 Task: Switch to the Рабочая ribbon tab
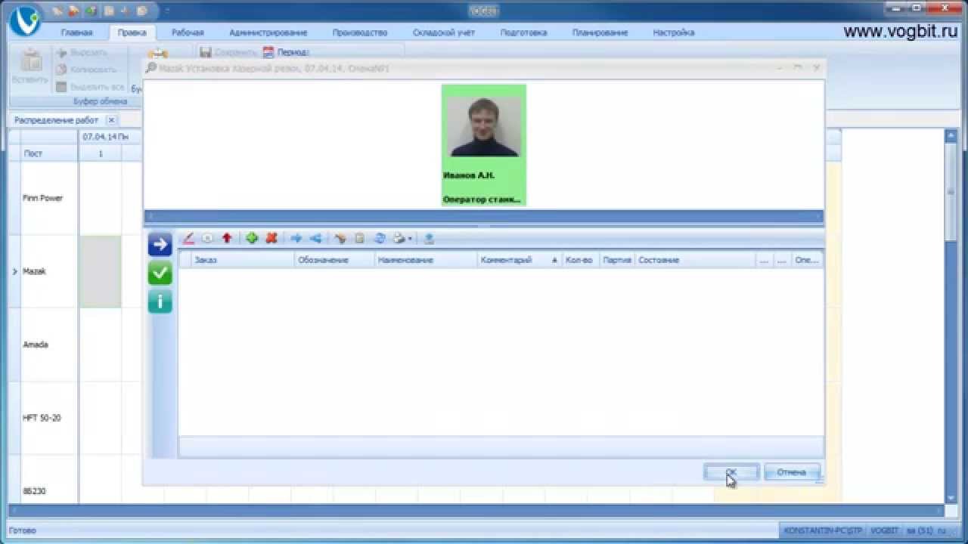pyautogui.click(x=188, y=32)
